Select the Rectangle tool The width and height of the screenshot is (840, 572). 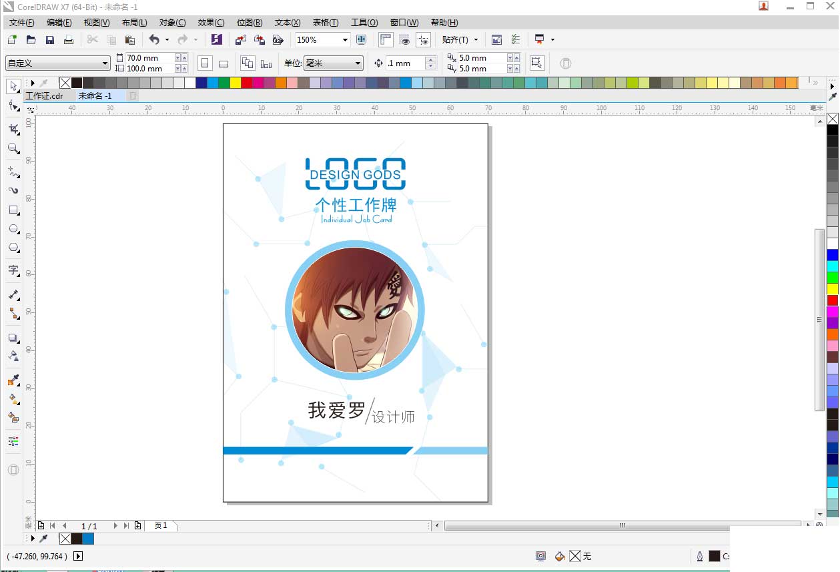tap(13, 210)
